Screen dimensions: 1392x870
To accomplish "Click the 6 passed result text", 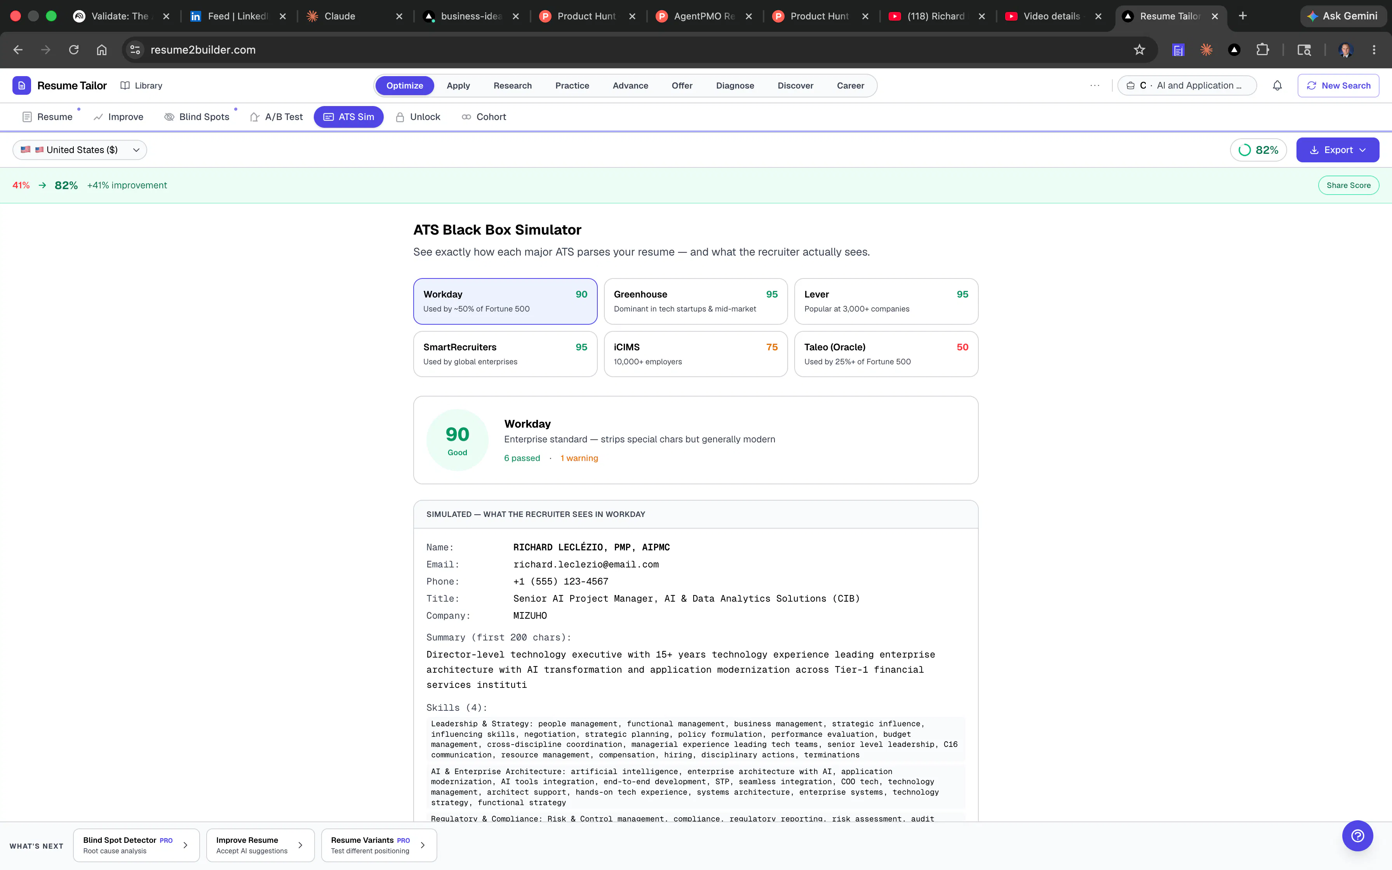I will click(522, 458).
